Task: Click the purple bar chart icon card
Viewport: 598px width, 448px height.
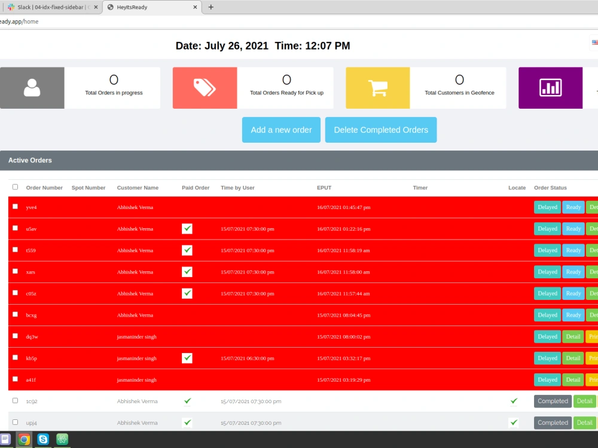Action: [550, 88]
